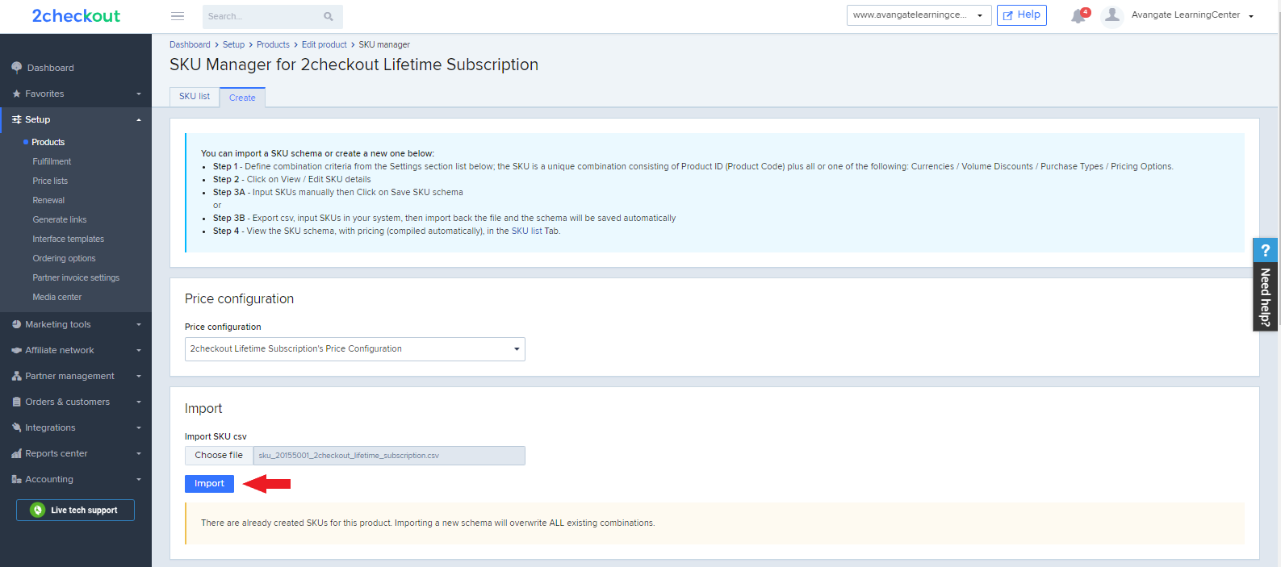The image size is (1281, 567).
Task: Click the Need help question mark icon
Action: [1265, 251]
